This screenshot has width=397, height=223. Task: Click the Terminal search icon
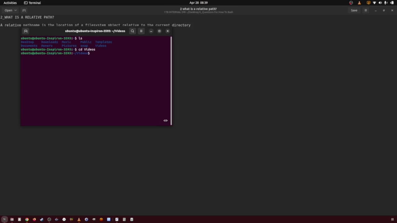click(132, 31)
